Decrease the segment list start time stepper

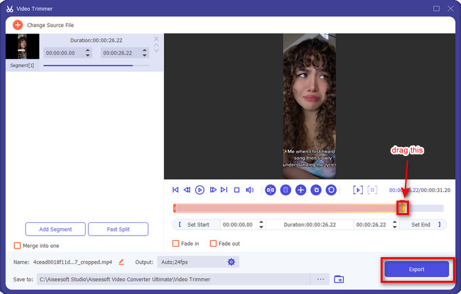click(x=88, y=55)
